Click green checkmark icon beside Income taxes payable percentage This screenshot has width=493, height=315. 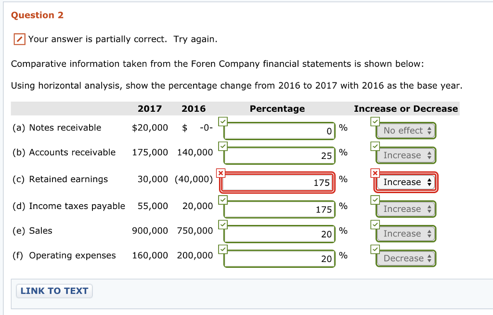223,199
